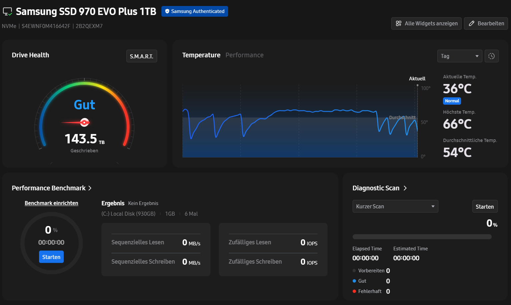Start the diagnostic scan
The image size is (511, 305).
coord(485,207)
